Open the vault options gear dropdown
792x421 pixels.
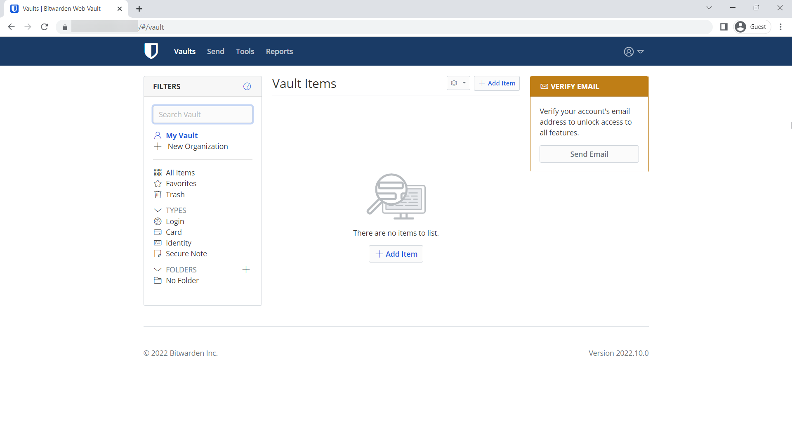point(458,83)
